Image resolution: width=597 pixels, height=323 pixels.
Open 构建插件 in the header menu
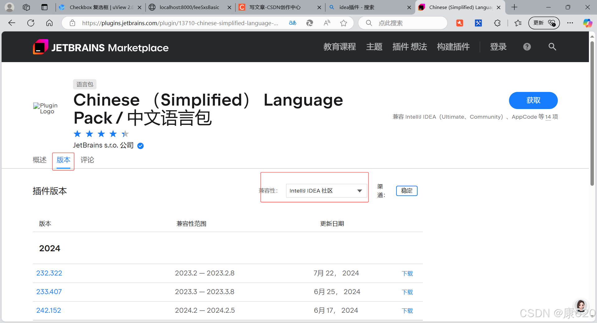pyautogui.click(x=453, y=47)
